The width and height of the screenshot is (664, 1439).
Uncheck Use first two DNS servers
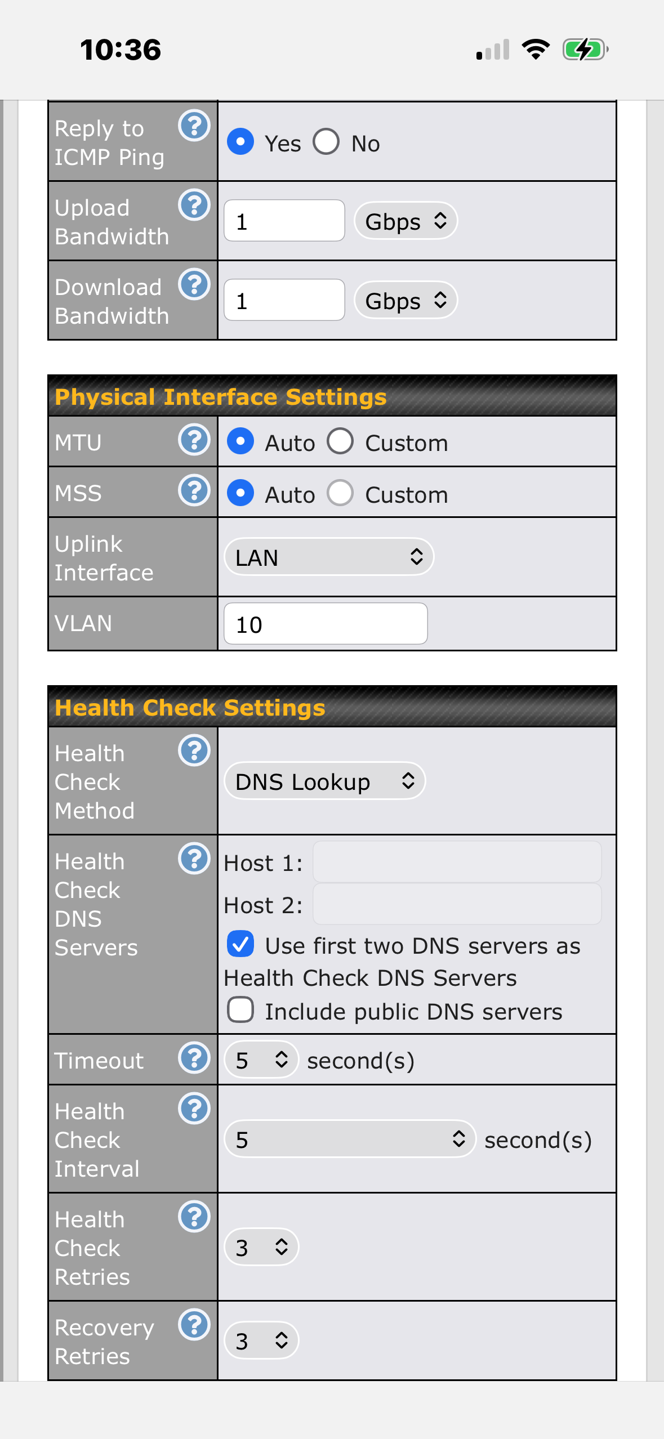[x=240, y=944]
